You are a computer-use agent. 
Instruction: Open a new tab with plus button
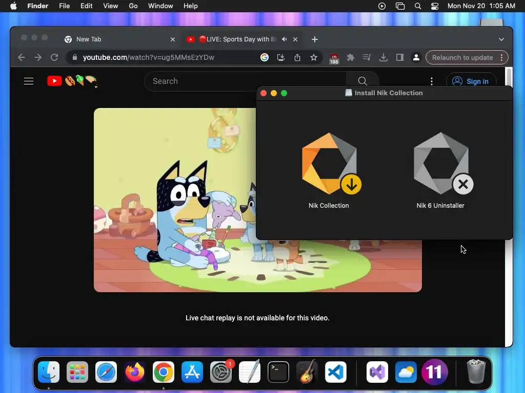pyautogui.click(x=315, y=39)
